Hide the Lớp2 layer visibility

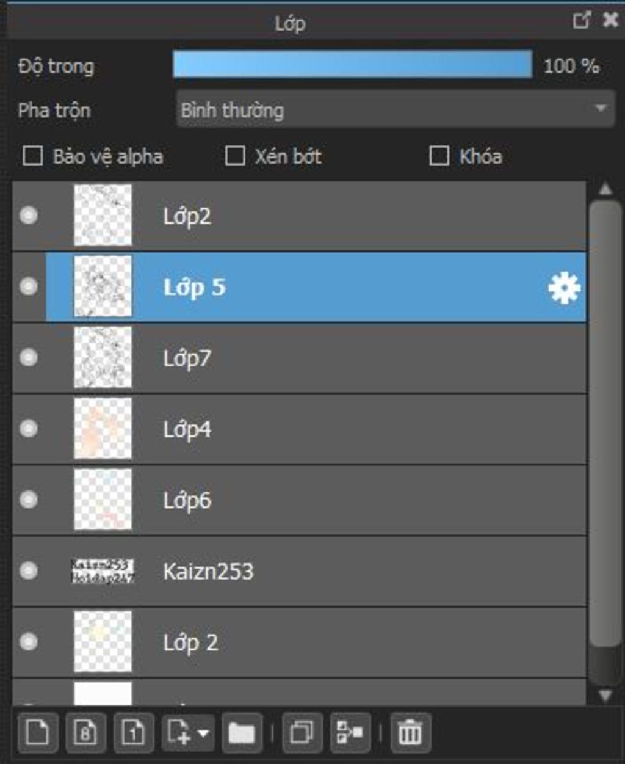29,215
